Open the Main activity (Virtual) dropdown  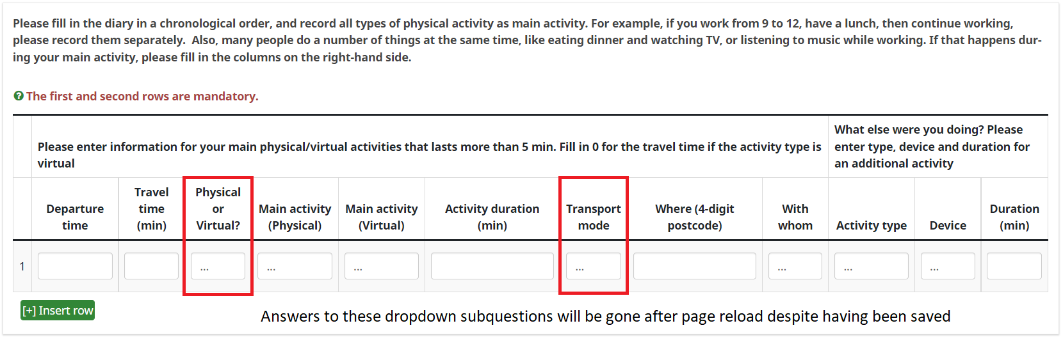tap(381, 266)
